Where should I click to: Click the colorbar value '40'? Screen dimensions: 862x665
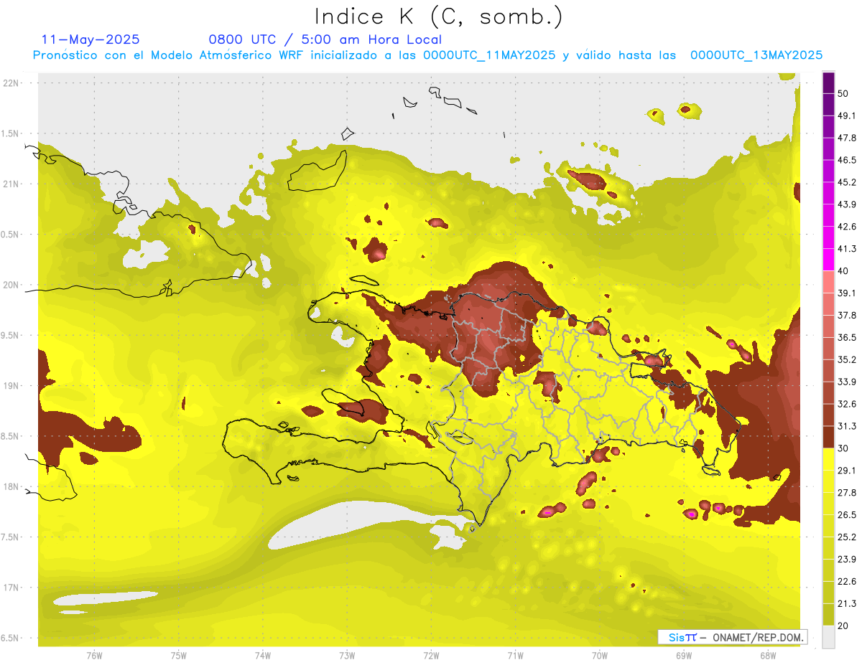843,271
